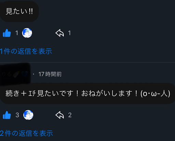This screenshot has height=141, width=175.
Task: Open liker avatar next to 1 like
Action: 27,33
